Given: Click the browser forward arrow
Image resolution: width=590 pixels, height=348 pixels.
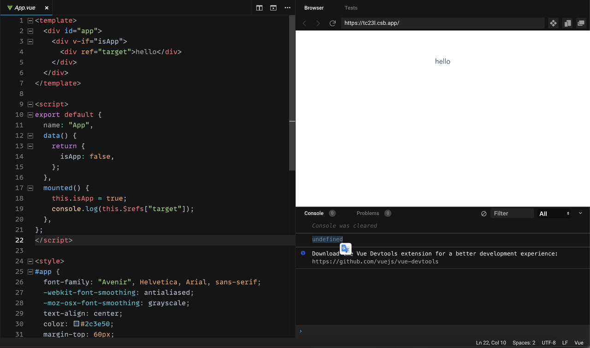Looking at the screenshot, I should pyautogui.click(x=318, y=23).
